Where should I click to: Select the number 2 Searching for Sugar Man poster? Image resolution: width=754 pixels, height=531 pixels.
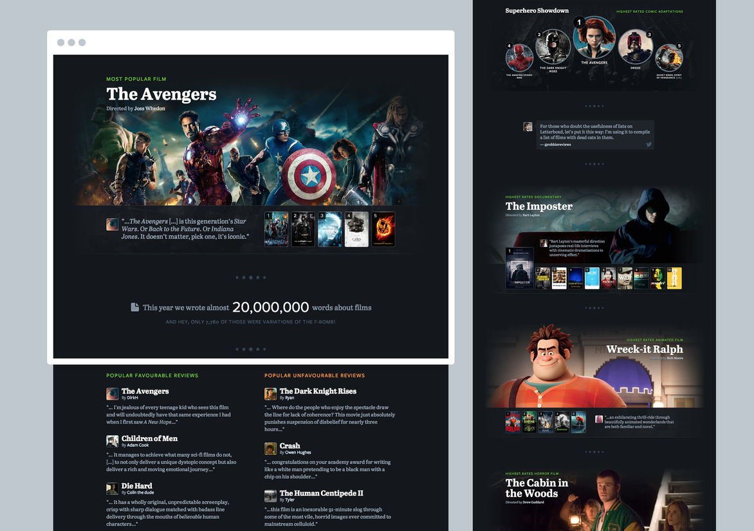coord(543,278)
